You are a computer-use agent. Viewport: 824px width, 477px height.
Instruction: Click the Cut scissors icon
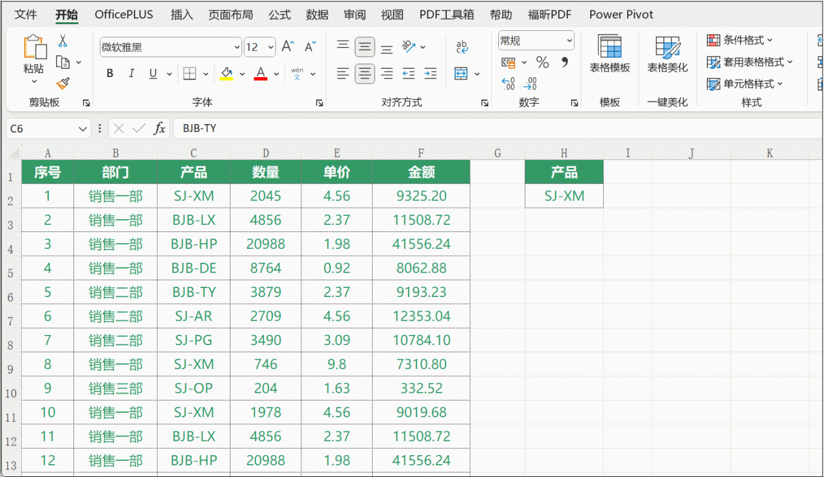click(62, 41)
